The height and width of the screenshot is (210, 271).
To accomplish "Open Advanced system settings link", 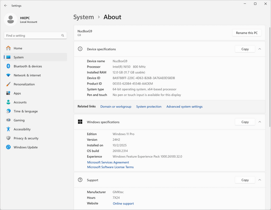I will 185,106.
